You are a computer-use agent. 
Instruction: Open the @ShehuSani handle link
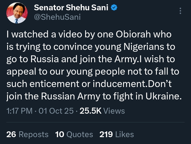[x=57, y=17]
